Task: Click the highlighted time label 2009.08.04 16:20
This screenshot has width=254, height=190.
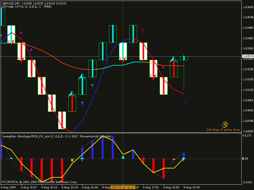Action: click(x=123, y=188)
